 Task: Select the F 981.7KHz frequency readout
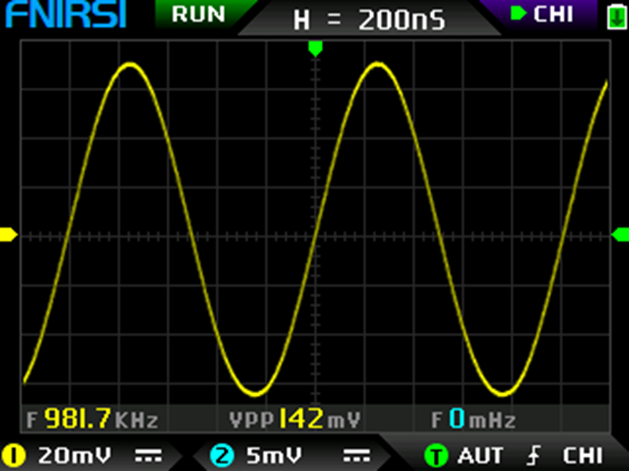[x=93, y=419]
